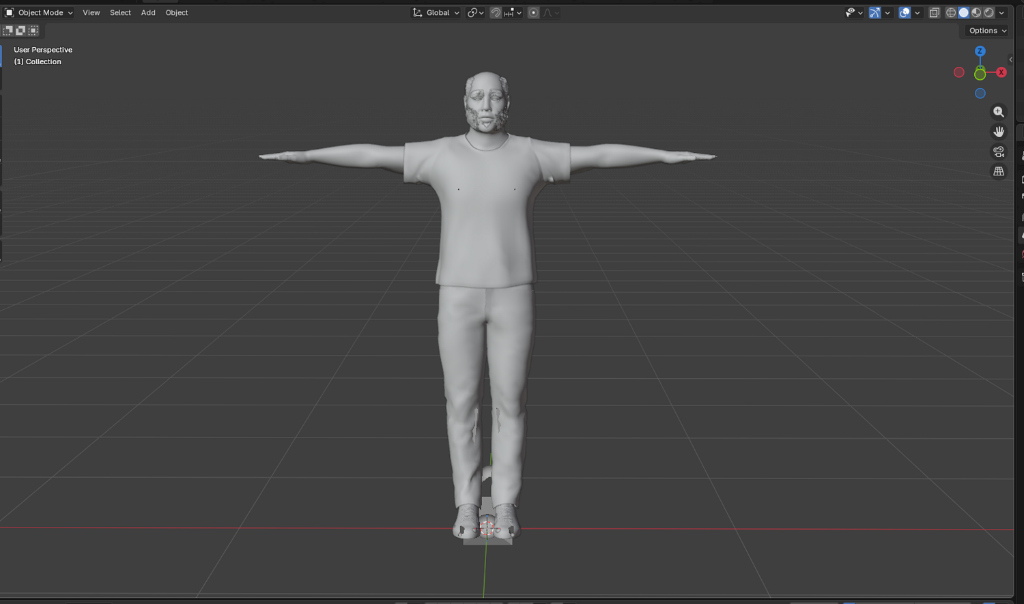The width and height of the screenshot is (1024, 604).
Task: Click the negative Z axis gizmo circle
Action: (980, 94)
